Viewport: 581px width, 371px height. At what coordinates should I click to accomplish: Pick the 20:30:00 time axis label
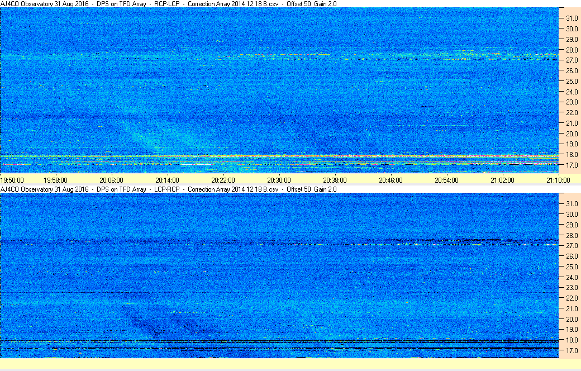click(x=279, y=180)
